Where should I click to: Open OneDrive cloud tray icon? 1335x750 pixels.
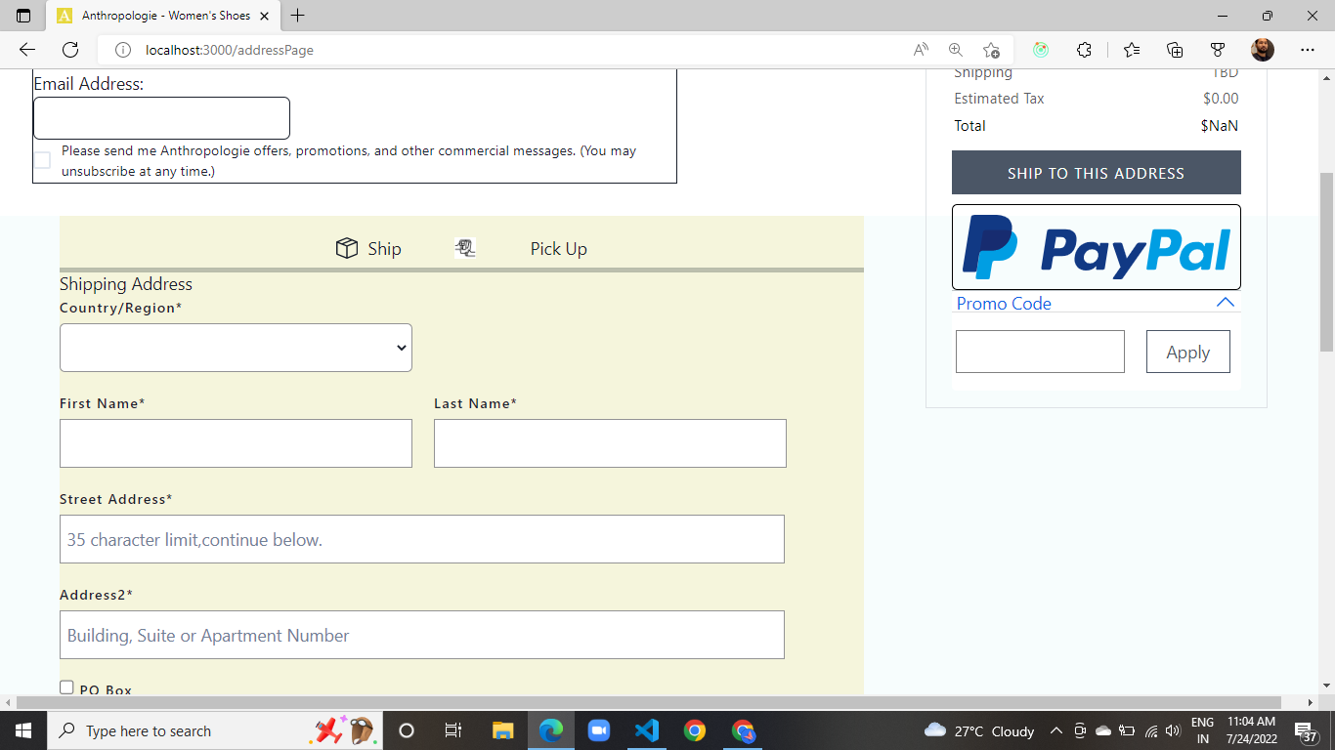click(x=1103, y=730)
